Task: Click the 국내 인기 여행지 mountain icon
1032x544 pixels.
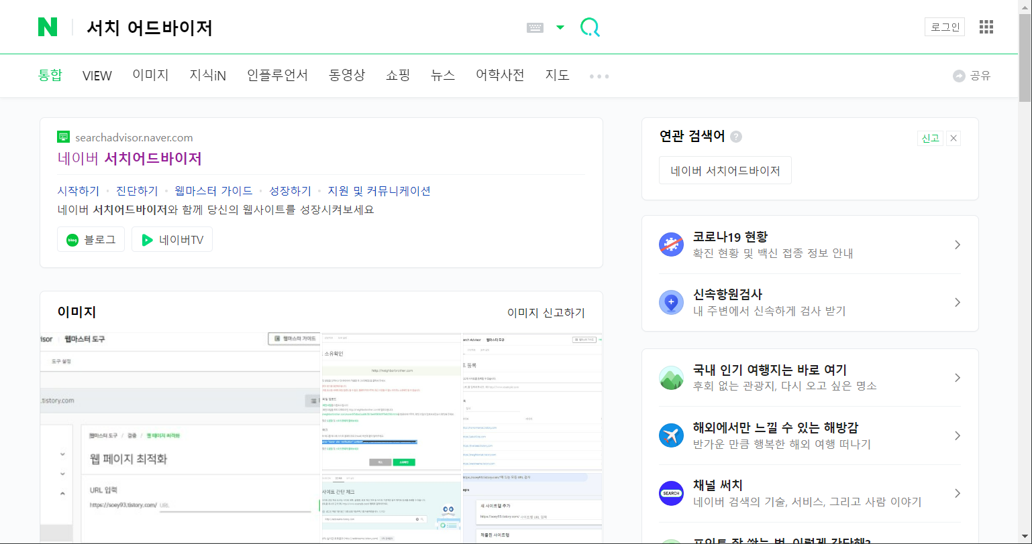Action: (x=671, y=378)
